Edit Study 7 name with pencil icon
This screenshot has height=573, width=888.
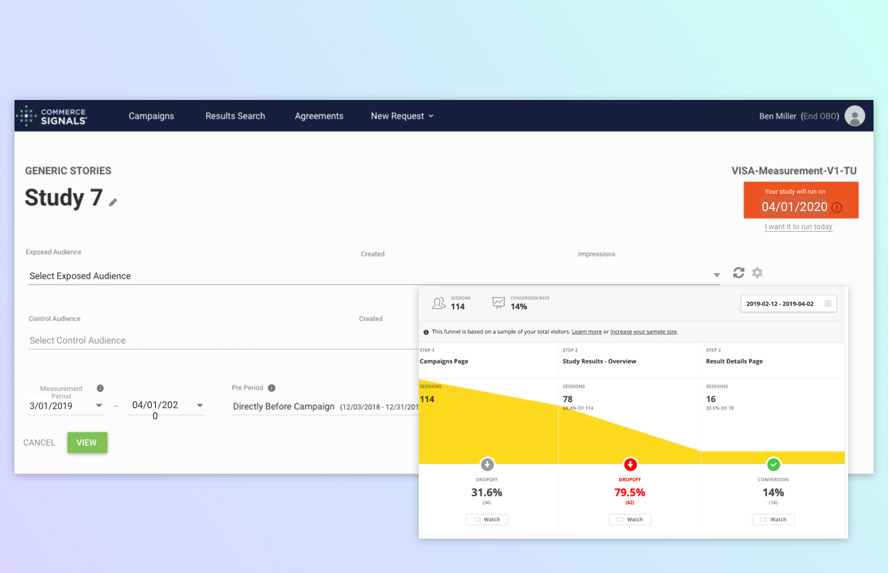click(x=113, y=202)
